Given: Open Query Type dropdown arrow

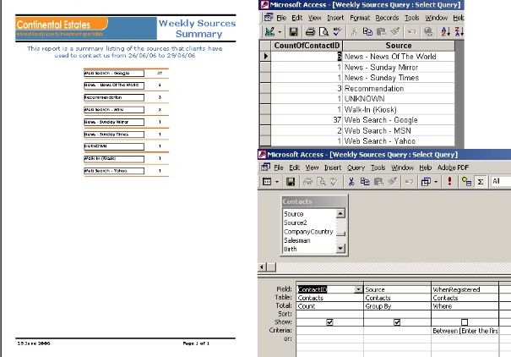Looking at the screenshot, I should pyautogui.click(x=436, y=182).
